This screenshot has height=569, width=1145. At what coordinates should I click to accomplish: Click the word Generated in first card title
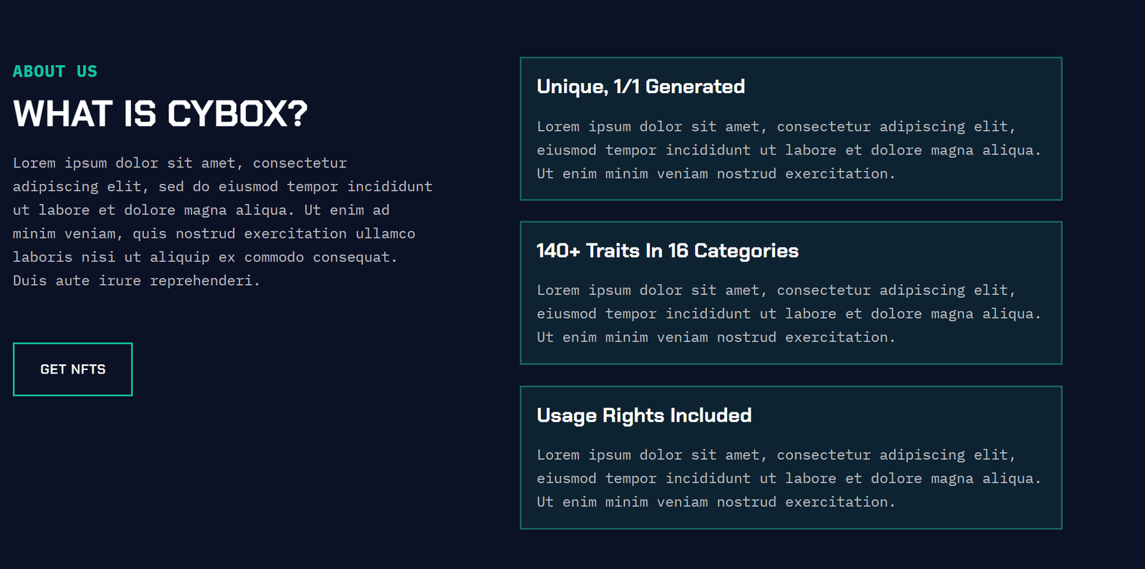(695, 87)
